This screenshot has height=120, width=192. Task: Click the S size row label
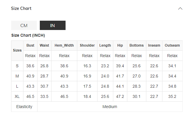click(x=17, y=66)
